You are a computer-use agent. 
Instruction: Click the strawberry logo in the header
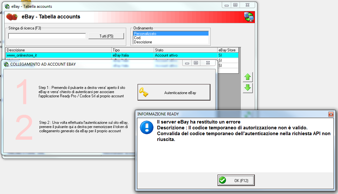point(12,17)
